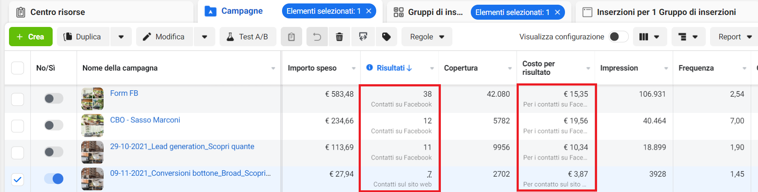Click the green Crea button
This screenshot has height=192, width=758.
(31, 37)
